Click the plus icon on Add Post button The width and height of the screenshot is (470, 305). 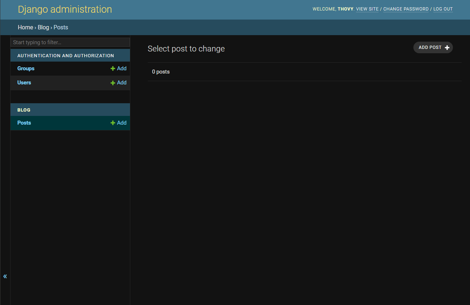point(447,47)
